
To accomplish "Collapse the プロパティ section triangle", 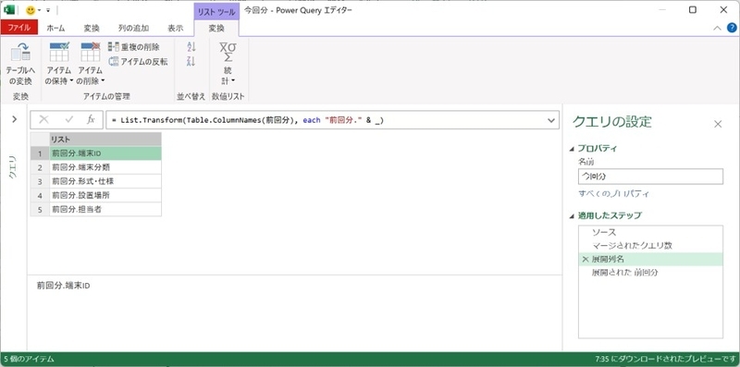I will pyautogui.click(x=573, y=149).
